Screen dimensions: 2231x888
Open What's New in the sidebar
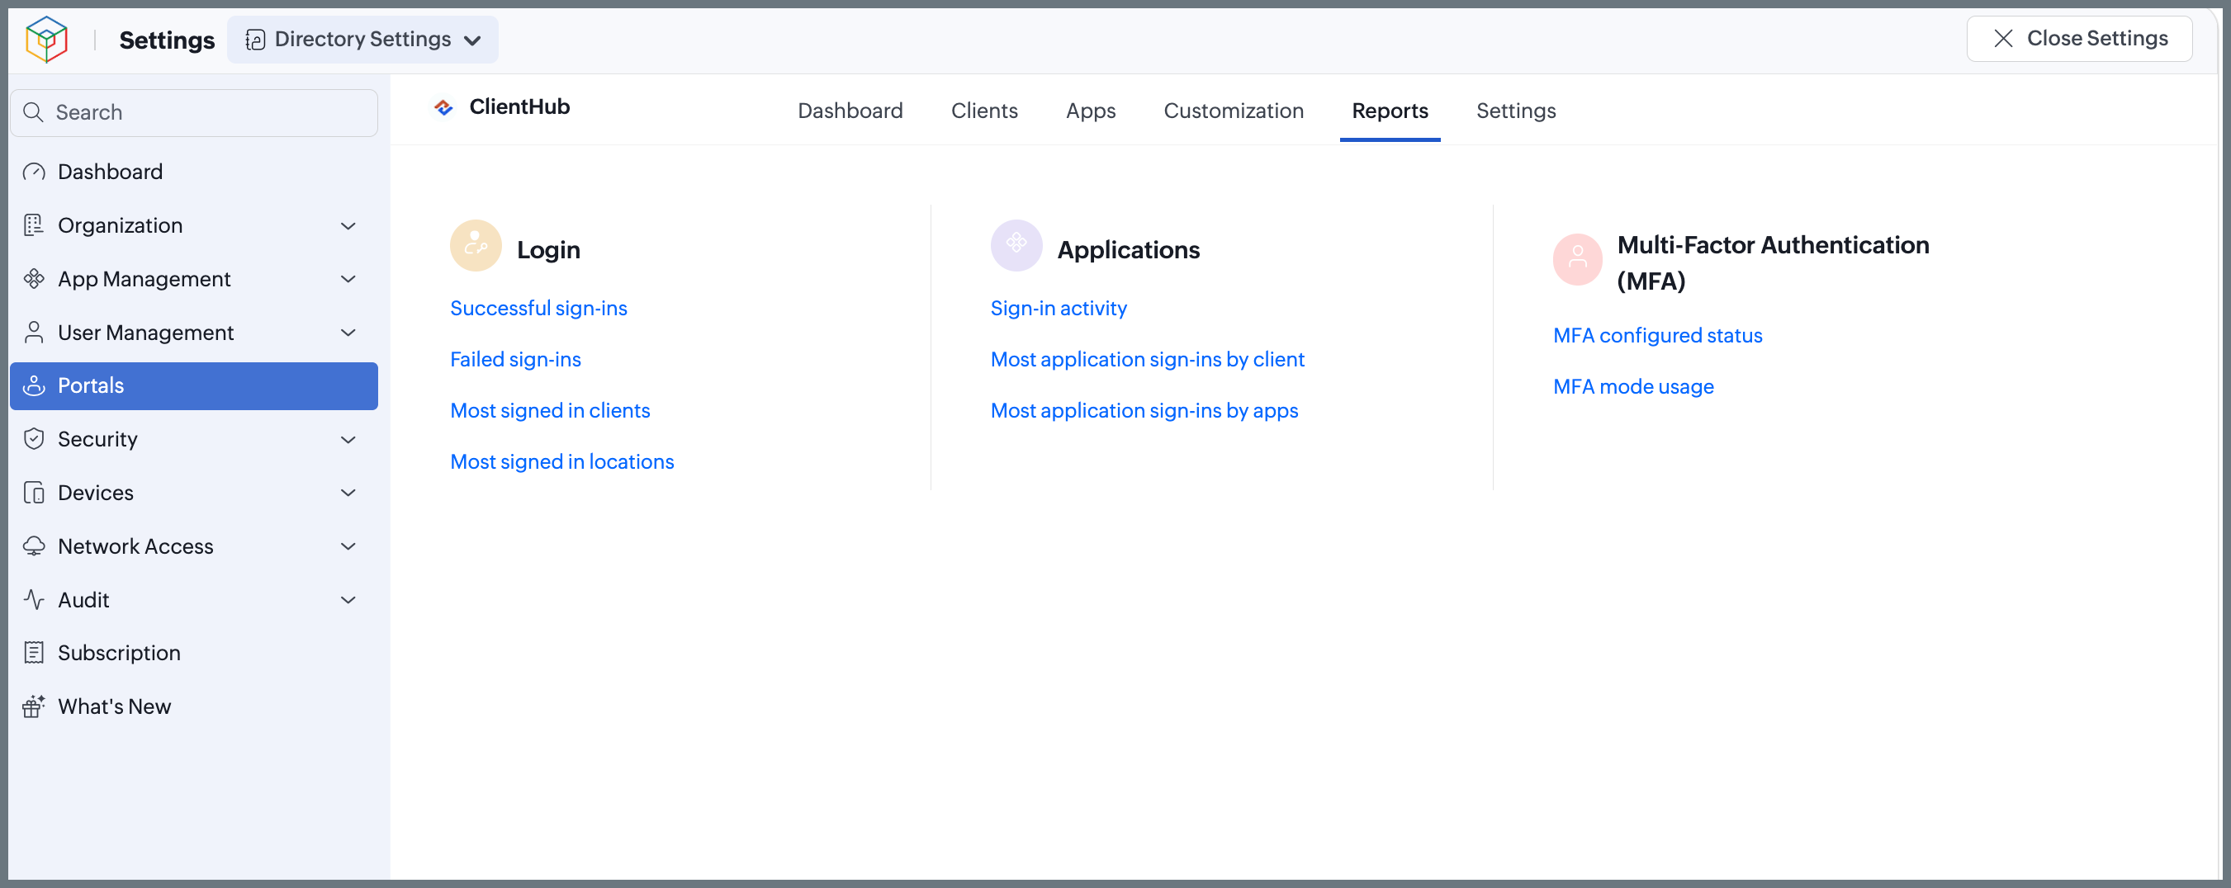194,707
